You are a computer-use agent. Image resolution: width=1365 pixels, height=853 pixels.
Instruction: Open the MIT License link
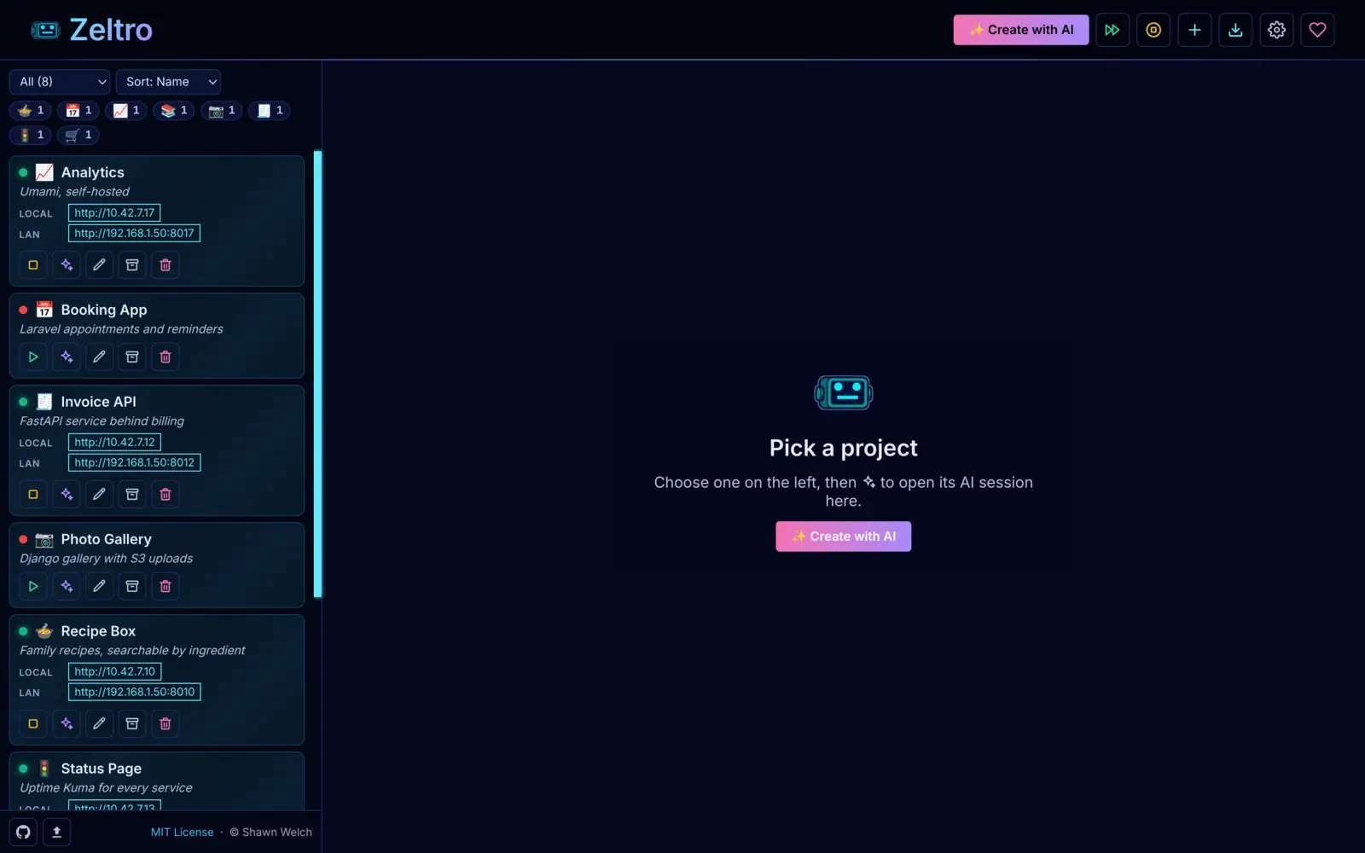(x=183, y=833)
